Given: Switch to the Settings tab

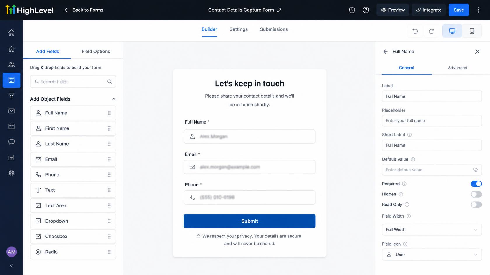Looking at the screenshot, I should (238, 29).
